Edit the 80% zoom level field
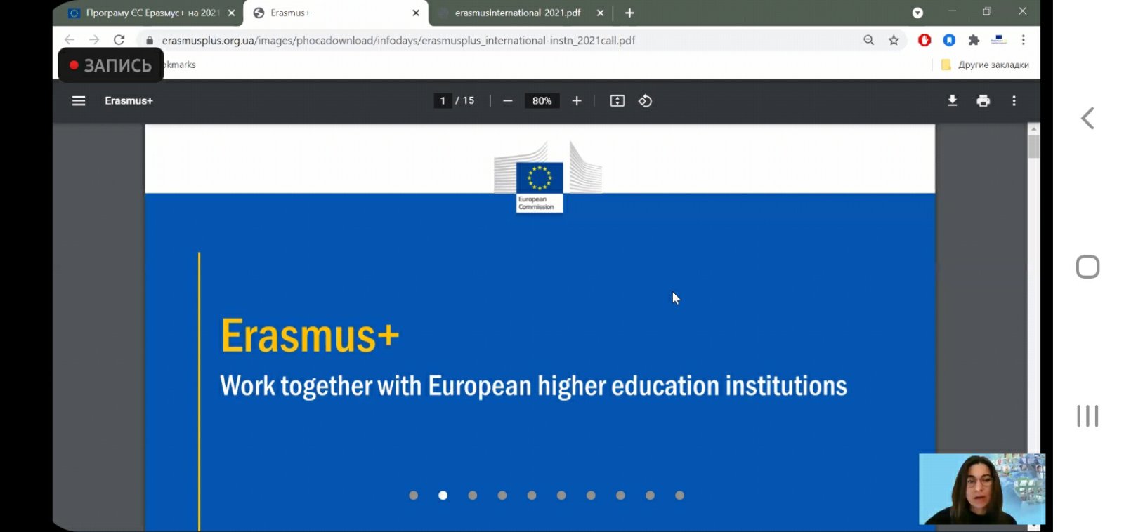The width and height of the screenshot is (1124, 532). coord(542,101)
